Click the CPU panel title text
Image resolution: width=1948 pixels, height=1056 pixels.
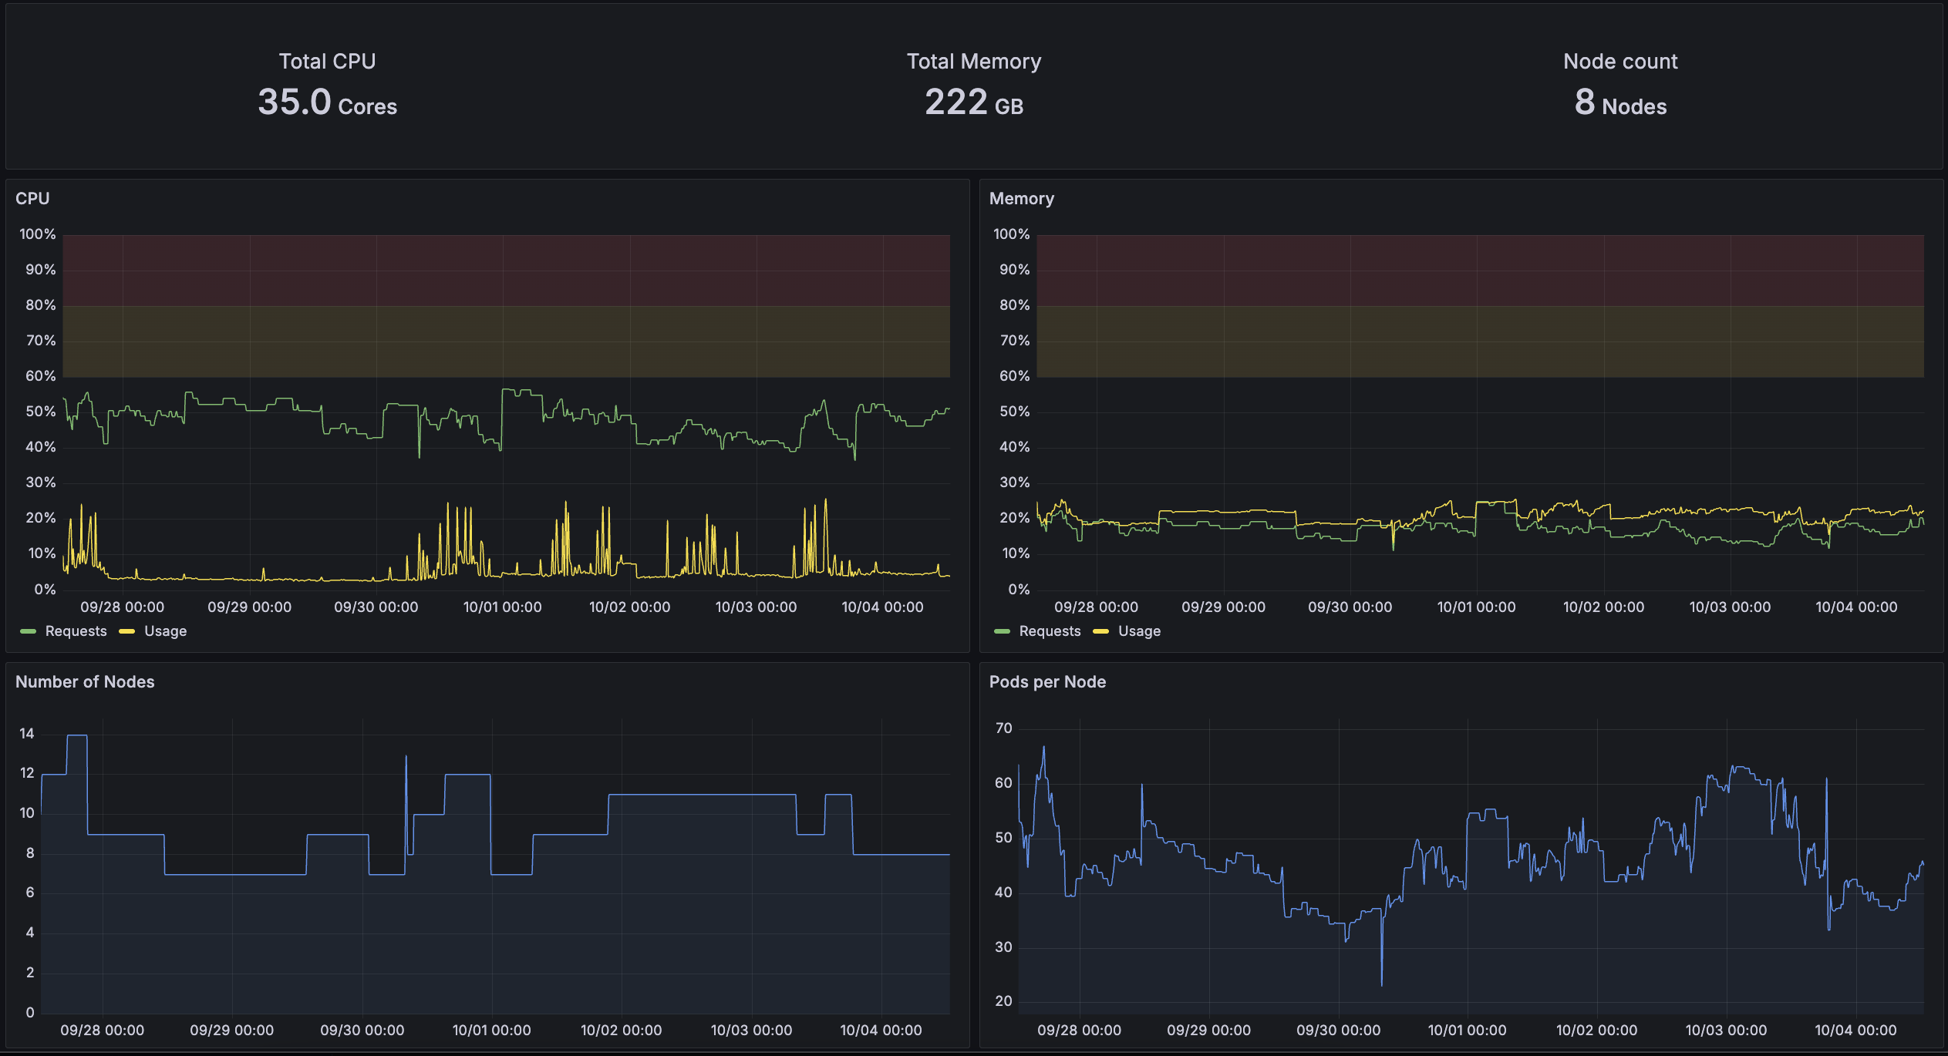tap(32, 198)
